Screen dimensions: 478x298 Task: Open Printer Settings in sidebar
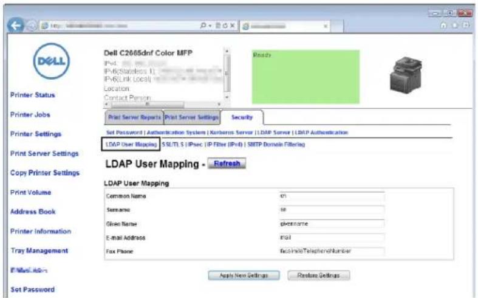tap(36, 134)
